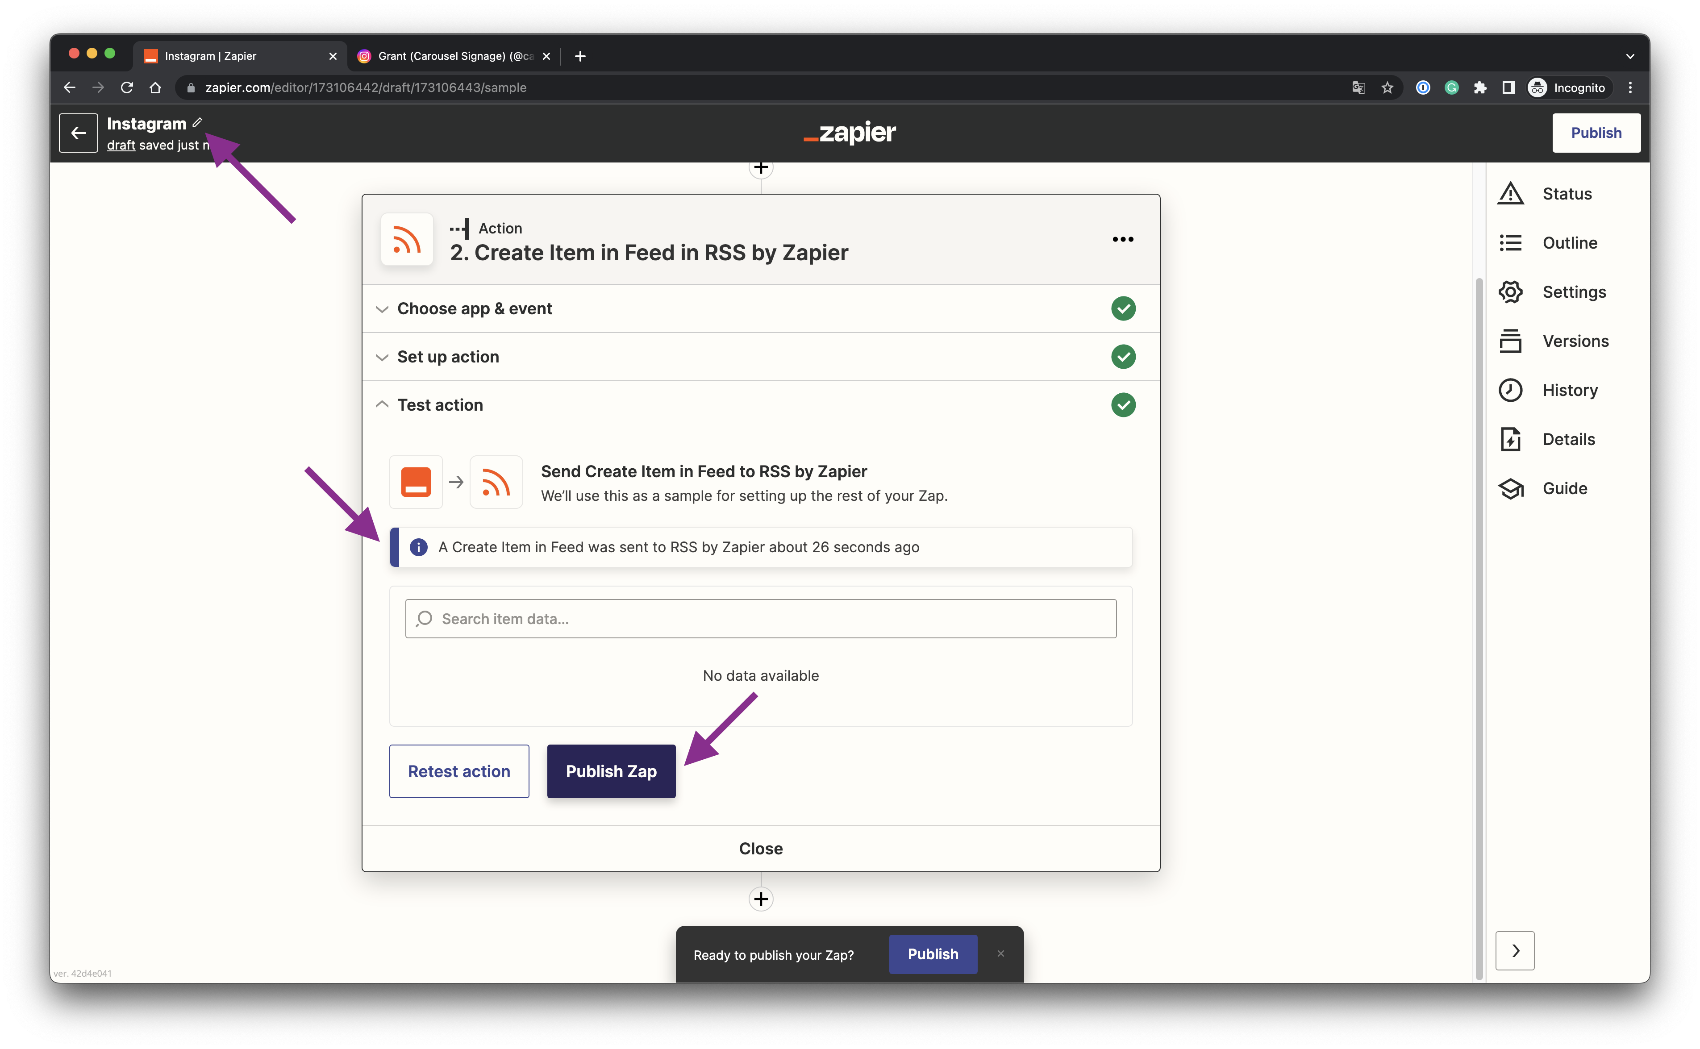Toggle the browser side panel icon

click(1508, 87)
